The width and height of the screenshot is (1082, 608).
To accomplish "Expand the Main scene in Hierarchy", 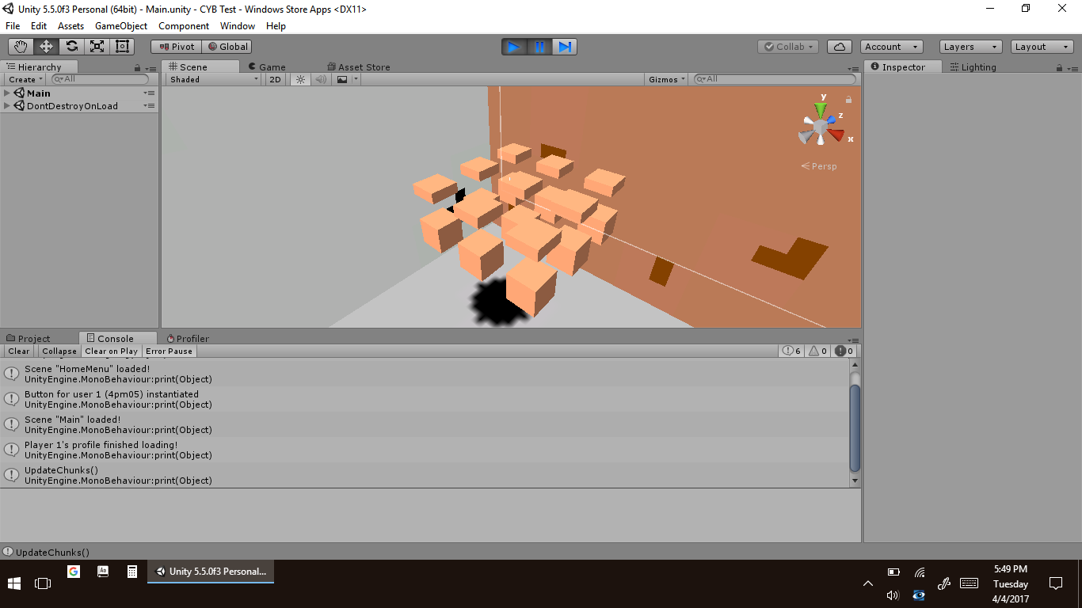I will coord(7,93).
